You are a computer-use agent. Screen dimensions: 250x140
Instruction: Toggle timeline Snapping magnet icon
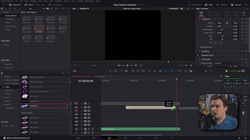150,71
